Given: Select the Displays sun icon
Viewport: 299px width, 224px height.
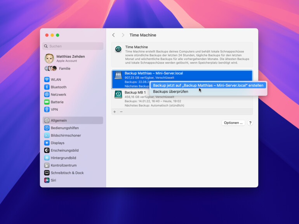Looking at the screenshot, I should [47, 143].
